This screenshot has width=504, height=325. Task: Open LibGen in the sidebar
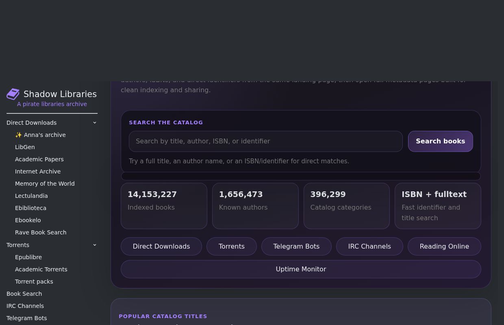pyautogui.click(x=25, y=147)
